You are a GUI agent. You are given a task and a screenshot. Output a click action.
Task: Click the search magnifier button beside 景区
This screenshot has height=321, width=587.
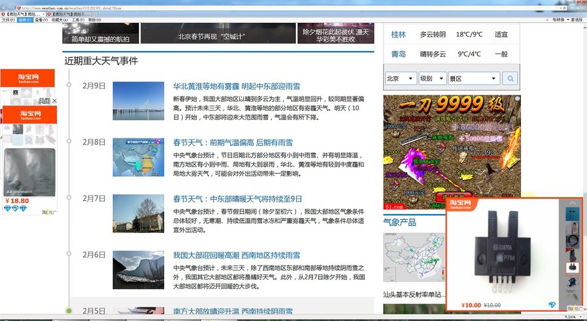pos(511,78)
